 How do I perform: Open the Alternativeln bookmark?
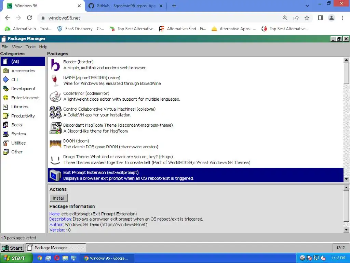coord(28,29)
